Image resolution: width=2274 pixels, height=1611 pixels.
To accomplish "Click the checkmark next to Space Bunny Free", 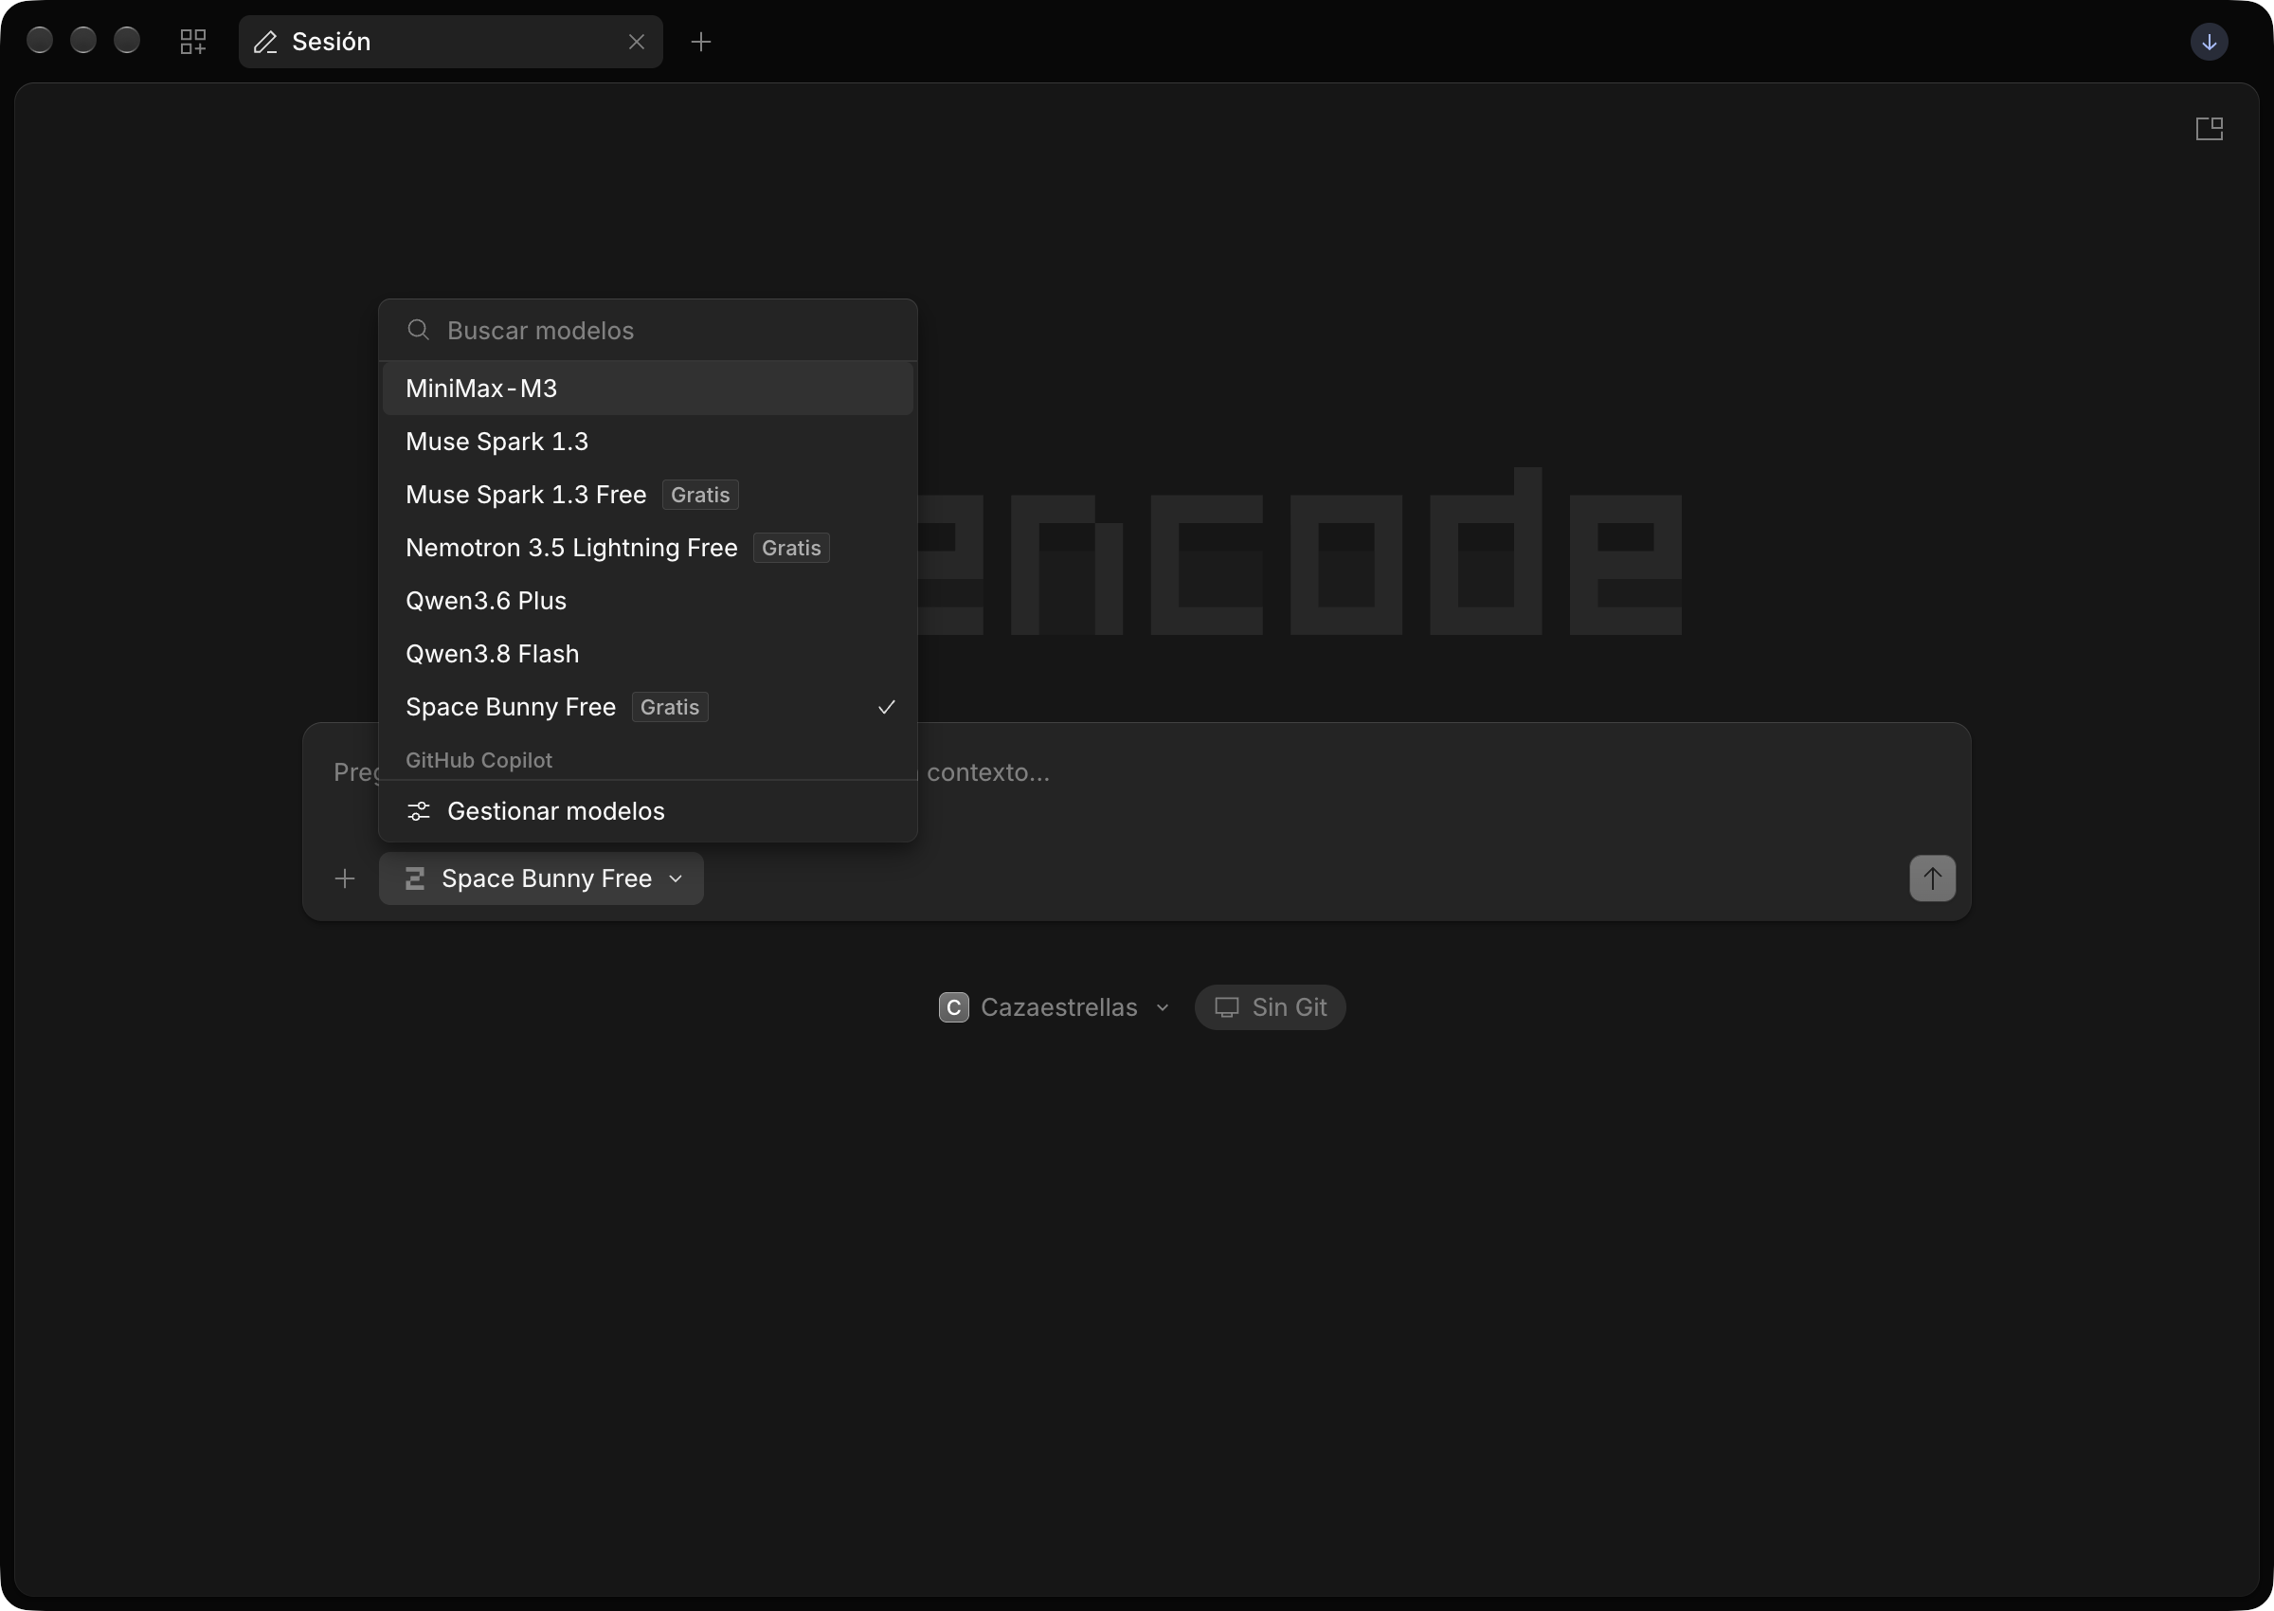I will 887,707.
